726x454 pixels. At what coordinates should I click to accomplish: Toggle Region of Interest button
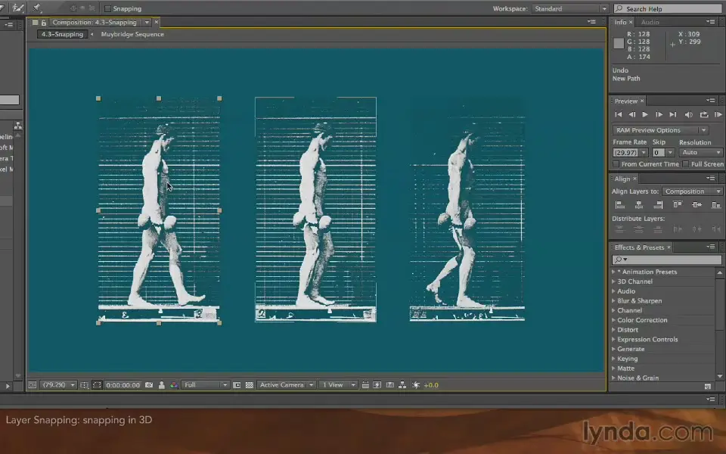pos(97,385)
